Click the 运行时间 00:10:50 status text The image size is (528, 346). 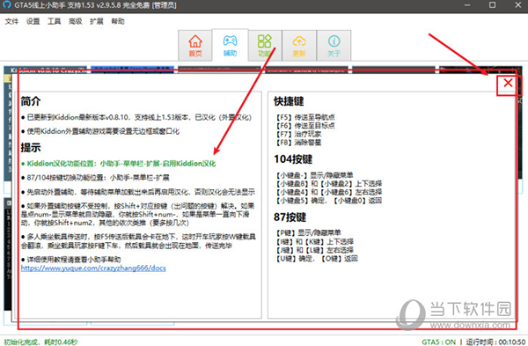495,342
